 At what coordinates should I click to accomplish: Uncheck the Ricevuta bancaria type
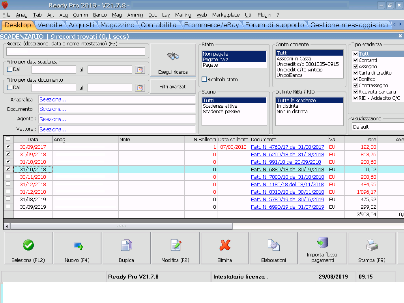pyautogui.click(x=355, y=92)
